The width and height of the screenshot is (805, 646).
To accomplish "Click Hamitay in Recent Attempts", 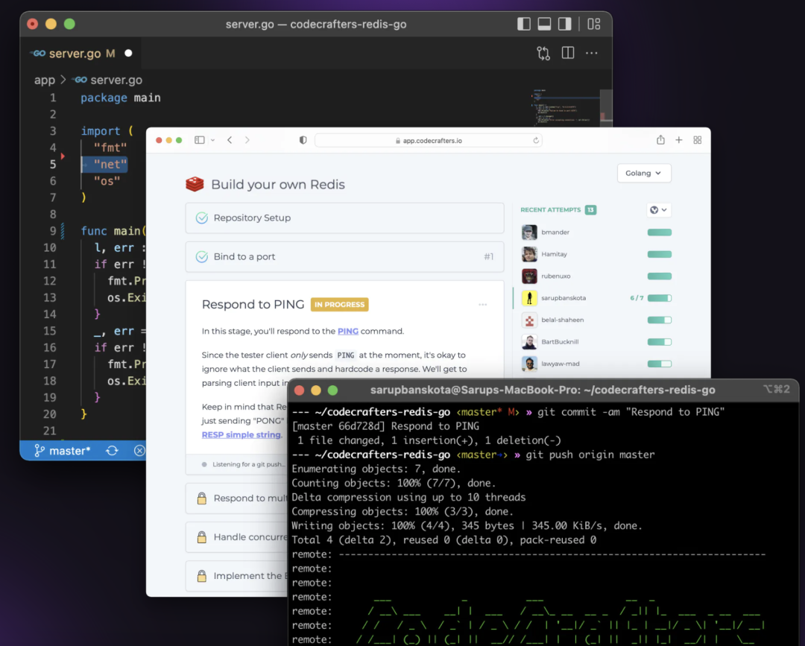I will pyautogui.click(x=554, y=254).
